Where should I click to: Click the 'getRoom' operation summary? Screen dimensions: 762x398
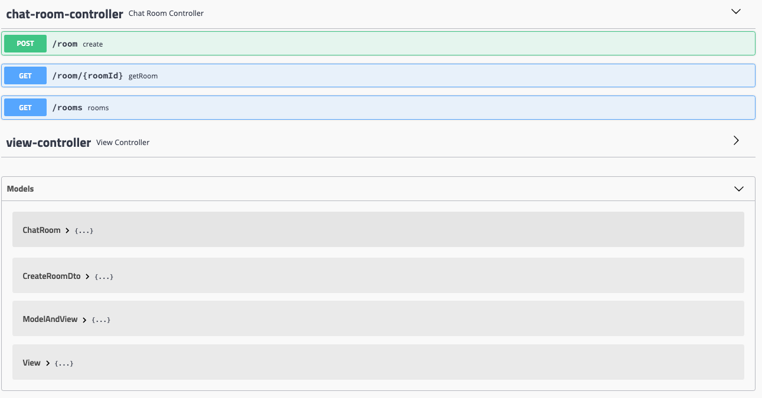[143, 76]
